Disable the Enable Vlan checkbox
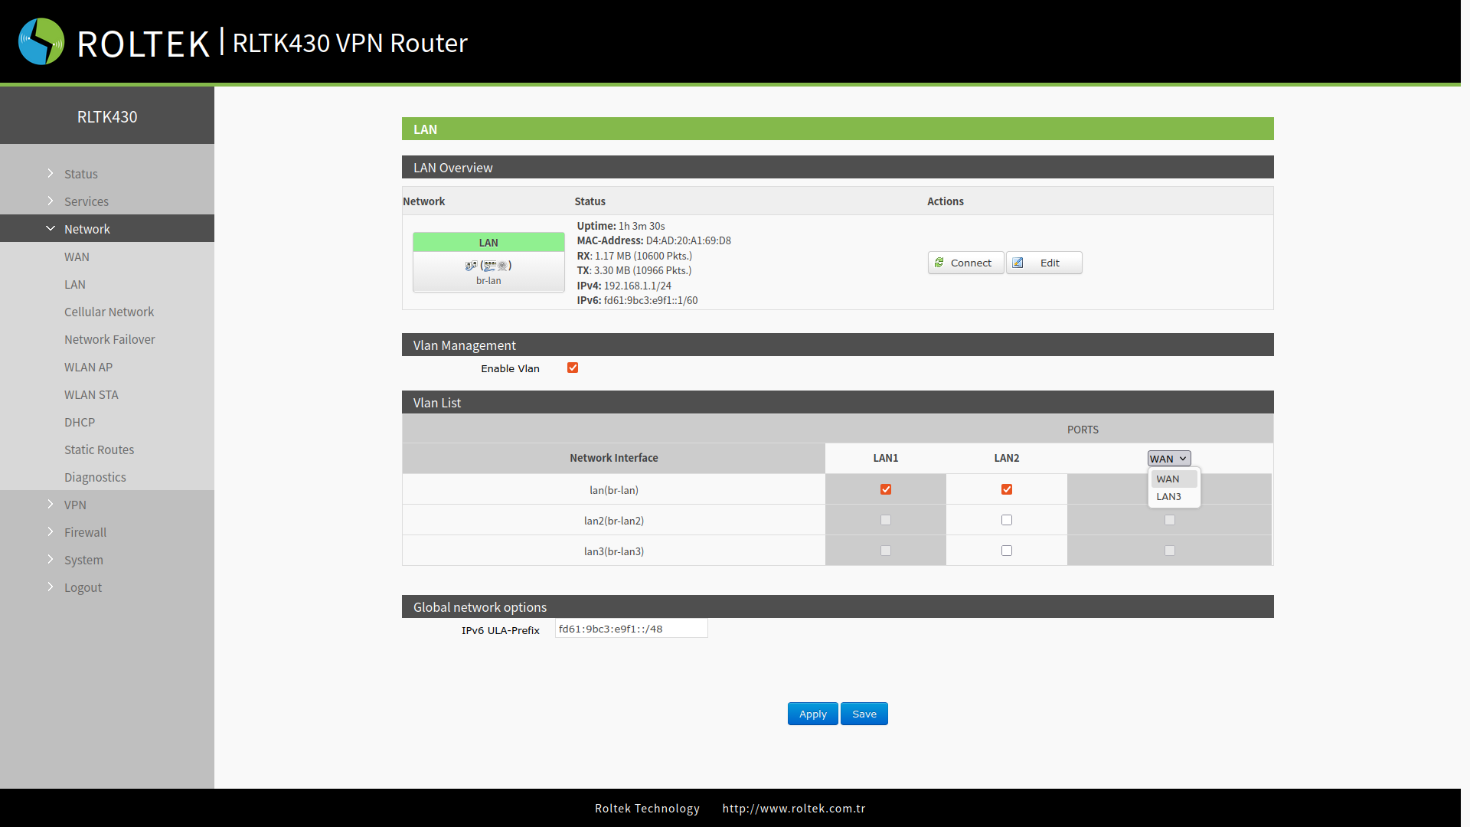 pos(573,368)
